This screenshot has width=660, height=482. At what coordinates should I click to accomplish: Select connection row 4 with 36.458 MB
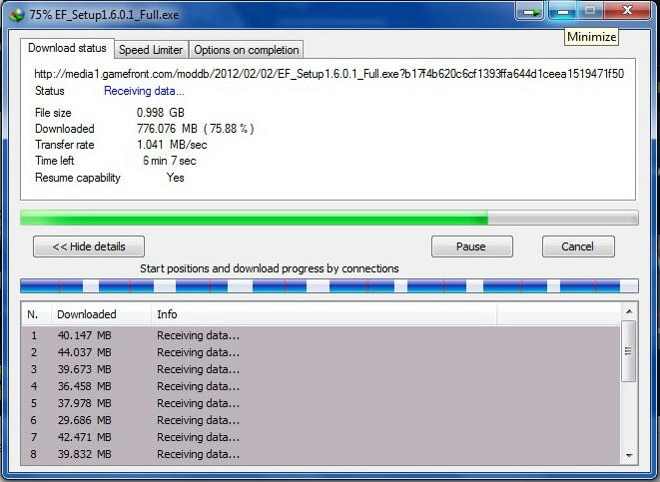click(x=321, y=386)
